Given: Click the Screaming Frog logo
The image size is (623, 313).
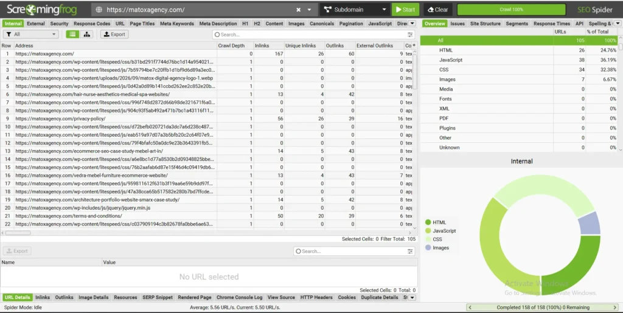Looking at the screenshot, I should 42,10.
